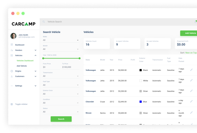This screenshot has height=133, width=197.
Task: Click the From Price field
Action: (51, 67)
